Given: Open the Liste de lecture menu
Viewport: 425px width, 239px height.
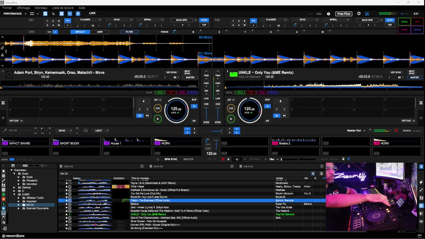Looking at the screenshot, I should pos(63,8).
